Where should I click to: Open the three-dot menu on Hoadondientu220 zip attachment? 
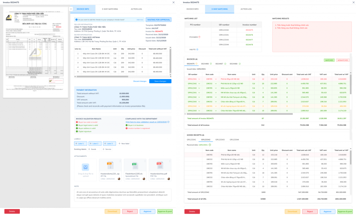(120, 161)
